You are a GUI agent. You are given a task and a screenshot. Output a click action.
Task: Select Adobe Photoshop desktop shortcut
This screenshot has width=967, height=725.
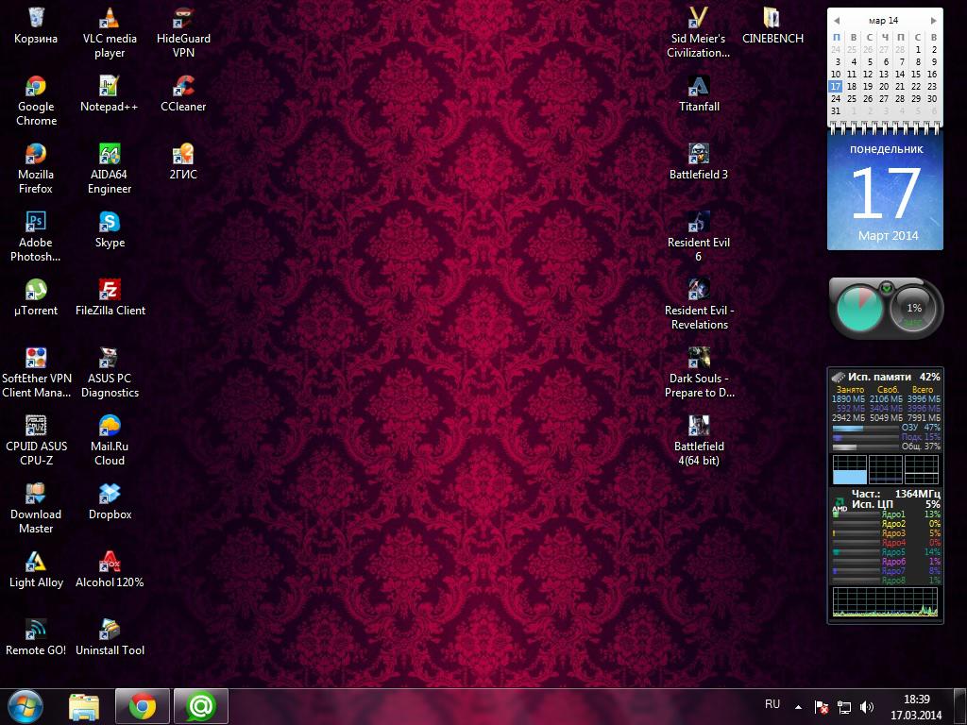click(x=36, y=235)
